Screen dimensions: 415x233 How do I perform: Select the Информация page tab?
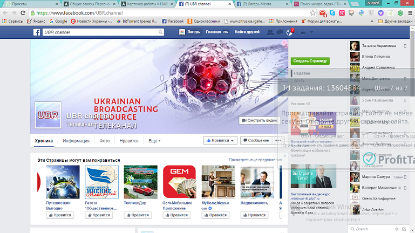pyautogui.click(x=76, y=141)
